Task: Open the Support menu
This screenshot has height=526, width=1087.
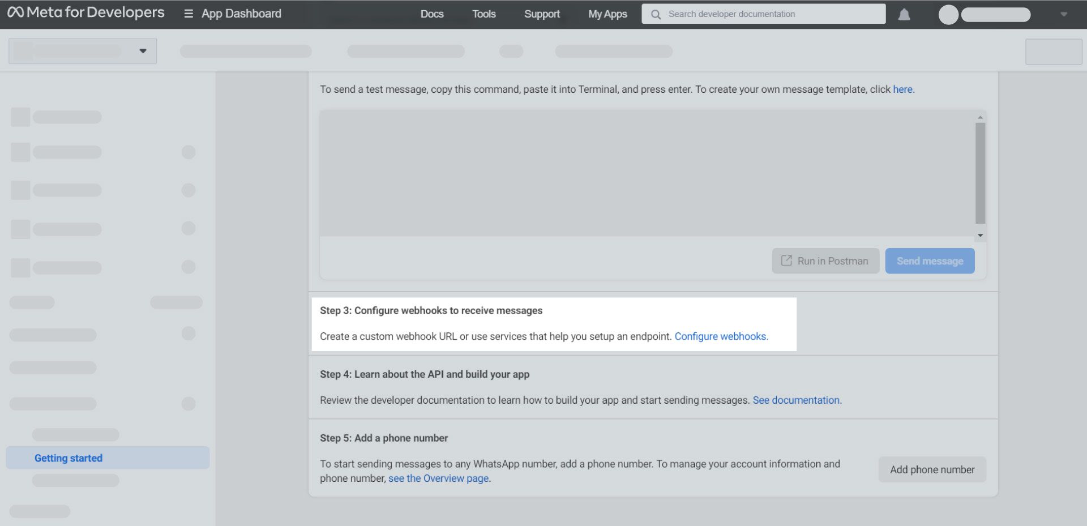Action: 542,14
